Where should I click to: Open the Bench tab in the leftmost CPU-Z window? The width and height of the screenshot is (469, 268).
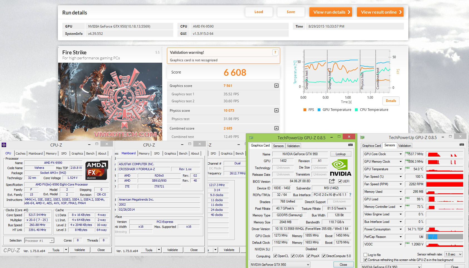(90, 154)
